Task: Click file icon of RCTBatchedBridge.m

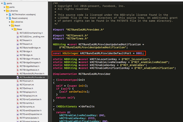Action: [18, 48]
